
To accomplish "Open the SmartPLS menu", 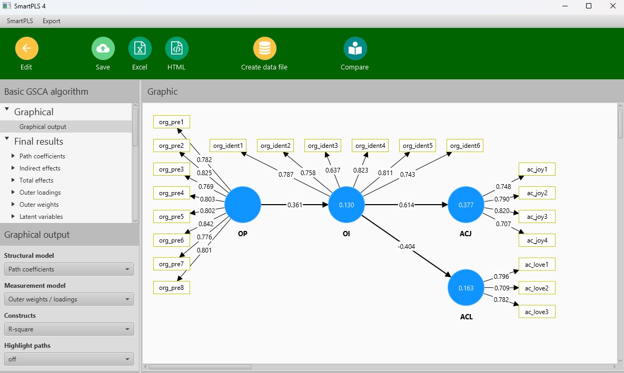I will pos(19,21).
